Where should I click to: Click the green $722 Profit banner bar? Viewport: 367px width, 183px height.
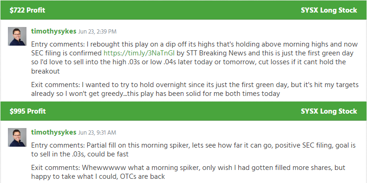[183, 10]
